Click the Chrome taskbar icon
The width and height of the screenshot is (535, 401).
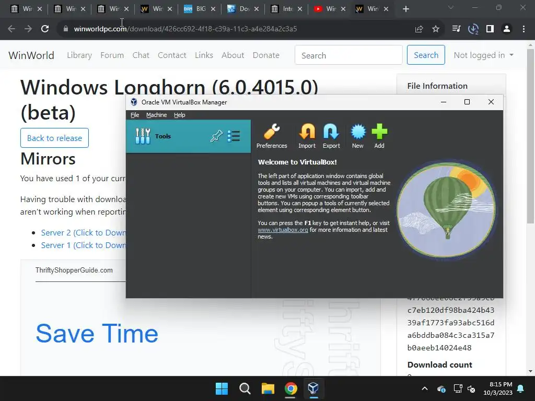point(290,388)
